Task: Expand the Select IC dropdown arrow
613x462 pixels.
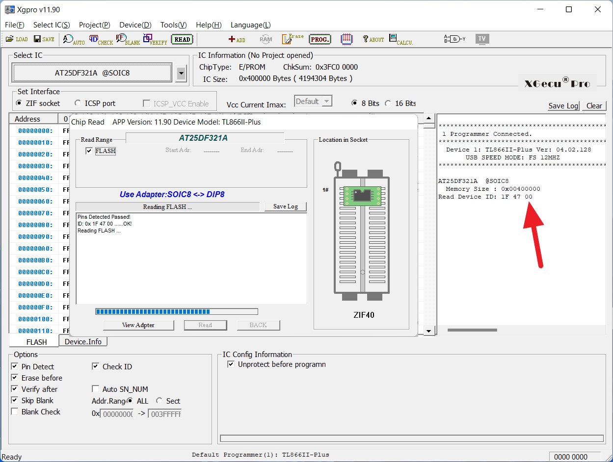Action: click(181, 74)
